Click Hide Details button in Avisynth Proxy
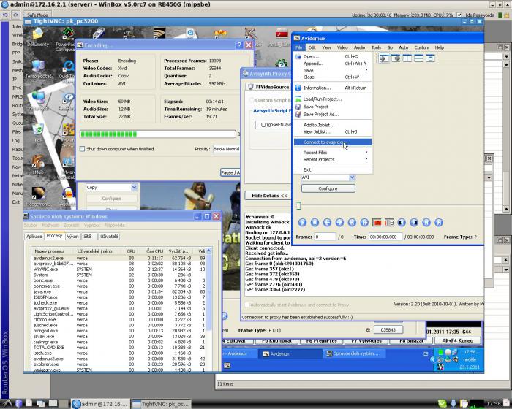 (x=269, y=196)
